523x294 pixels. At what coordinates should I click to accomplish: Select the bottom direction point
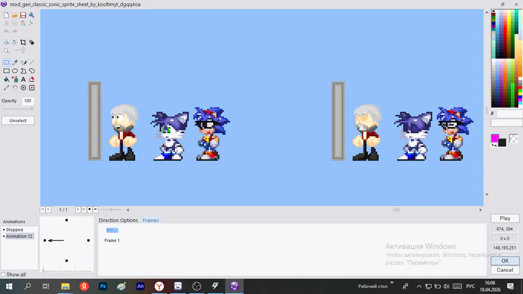pyautogui.click(x=67, y=261)
